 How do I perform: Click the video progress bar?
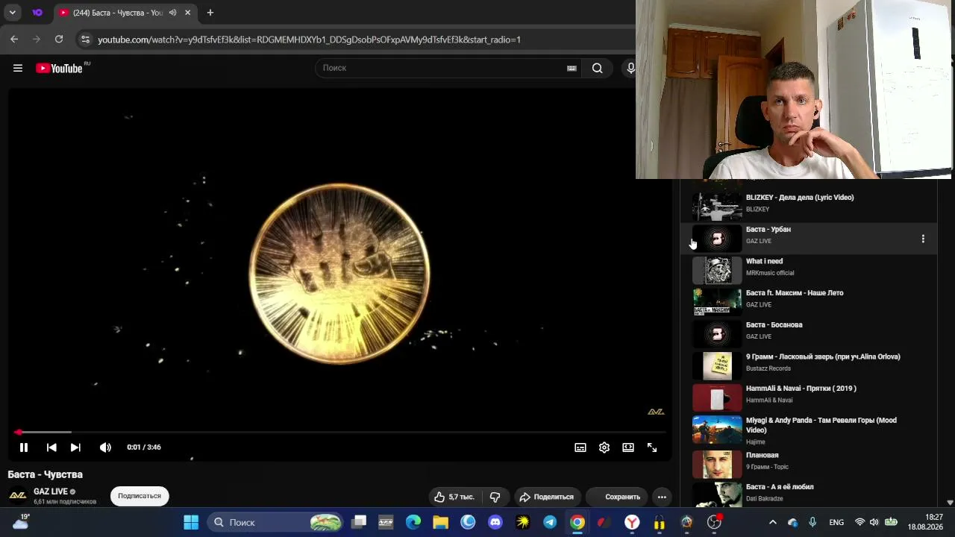[x=339, y=432]
